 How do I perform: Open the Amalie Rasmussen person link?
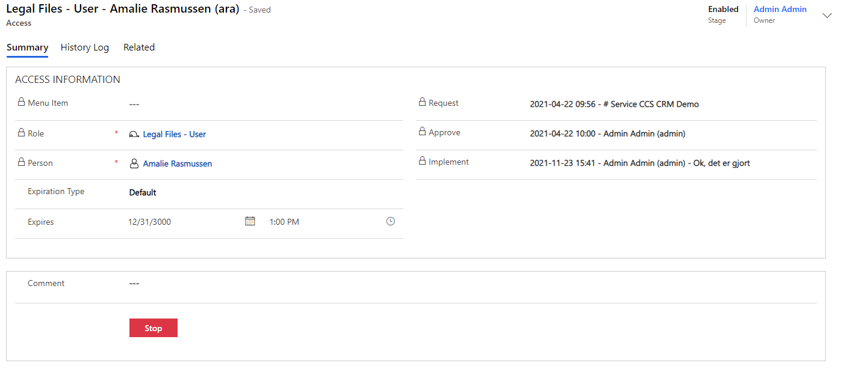click(x=178, y=163)
